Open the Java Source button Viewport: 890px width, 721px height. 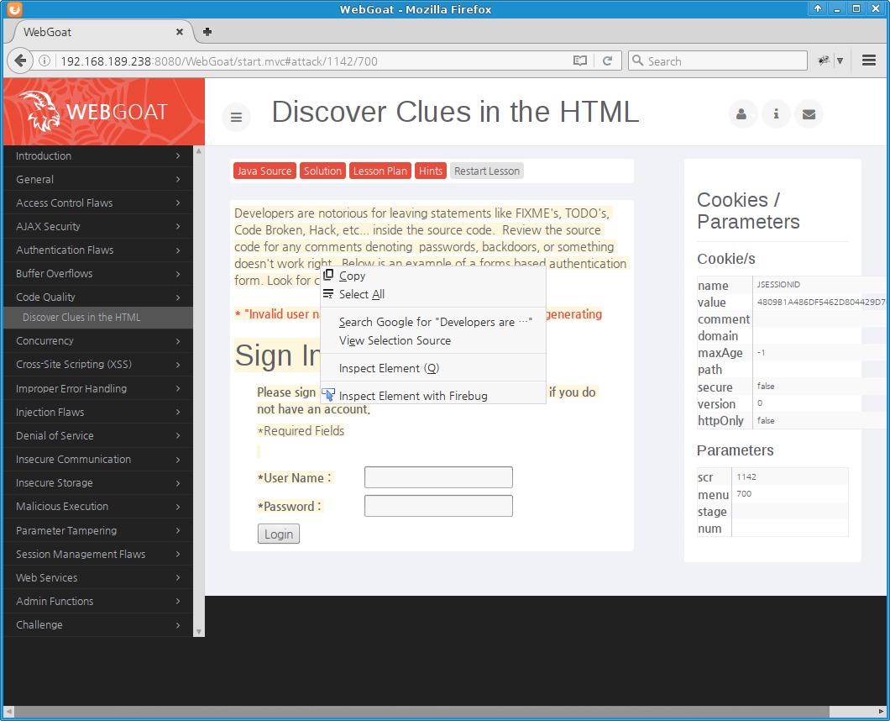click(x=264, y=171)
